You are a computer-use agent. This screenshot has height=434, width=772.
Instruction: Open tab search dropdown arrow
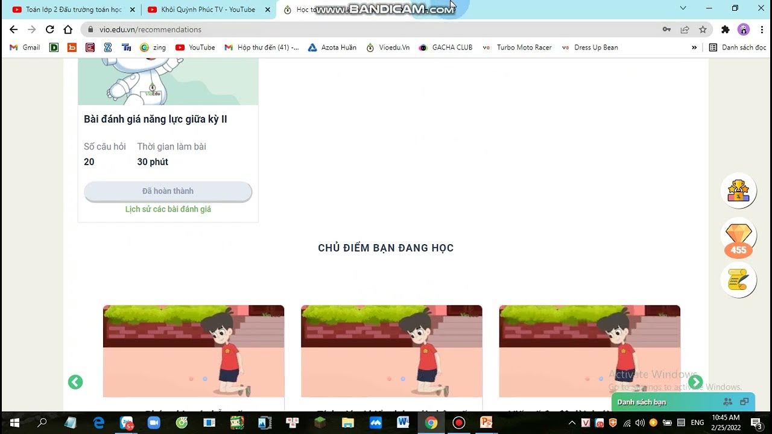tap(683, 8)
